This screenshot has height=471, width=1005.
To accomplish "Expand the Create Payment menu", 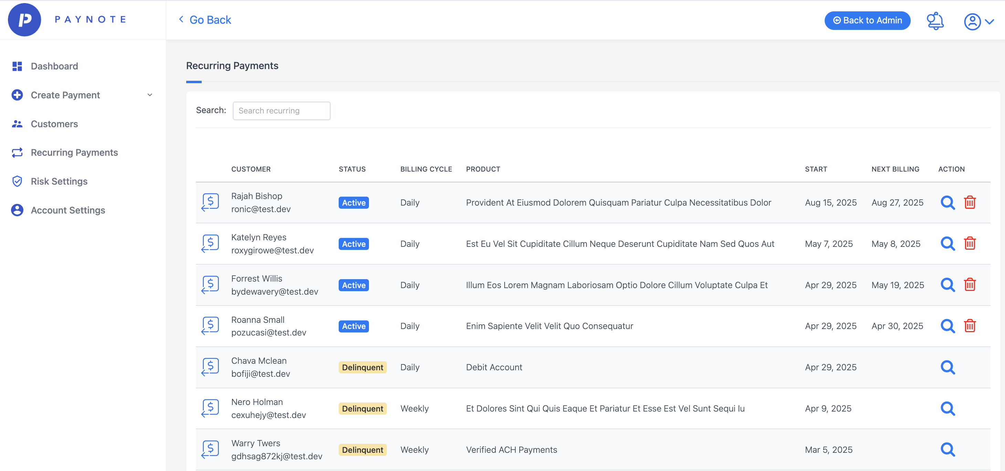I will pyautogui.click(x=83, y=95).
